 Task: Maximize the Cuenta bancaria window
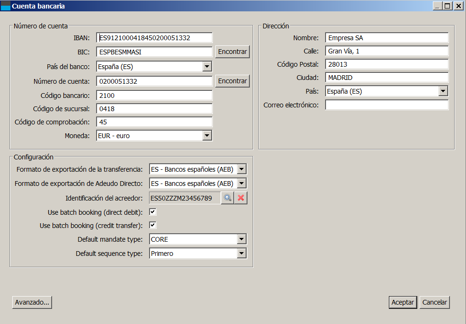tap(447, 6)
